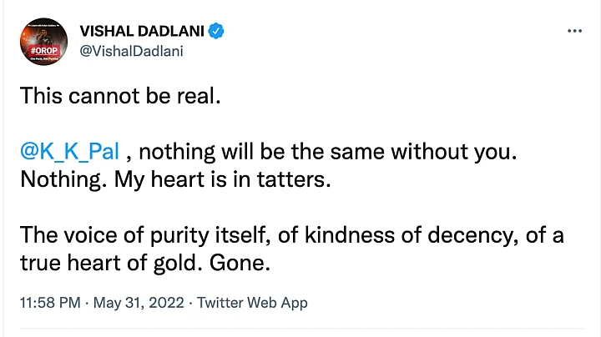Open the three-dot more options menu

[574, 31]
